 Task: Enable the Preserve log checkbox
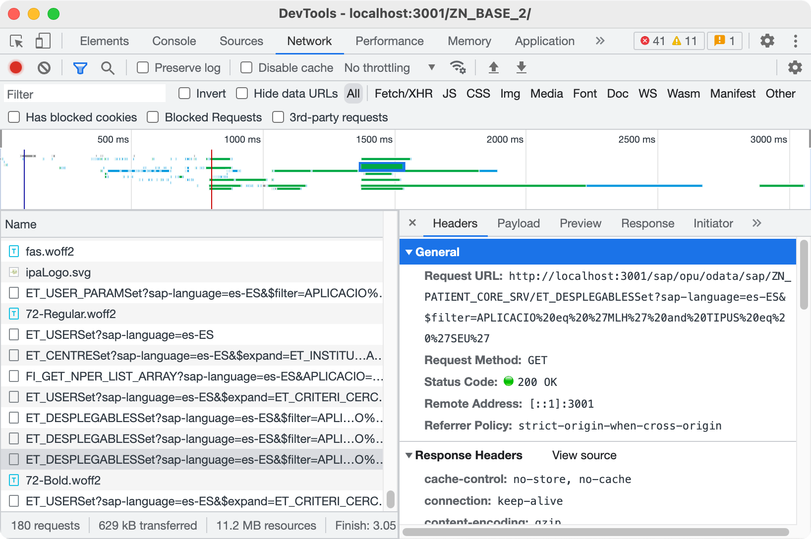tap(143, 67)
